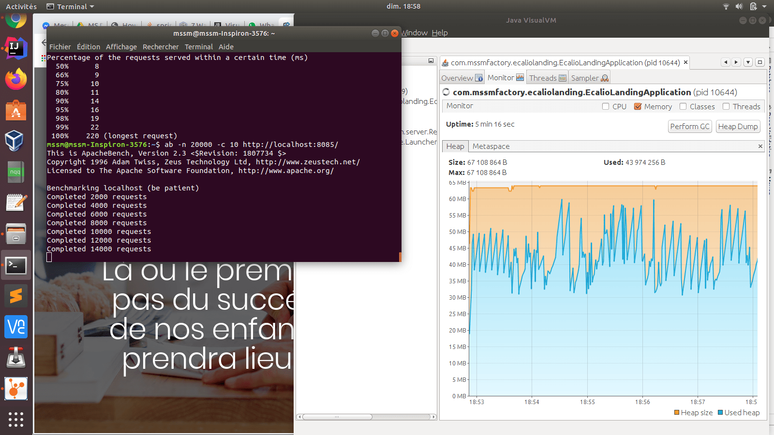Enable the CPU monitor checkbox
This screenshot has height=435, width=774.
point(606,106)
